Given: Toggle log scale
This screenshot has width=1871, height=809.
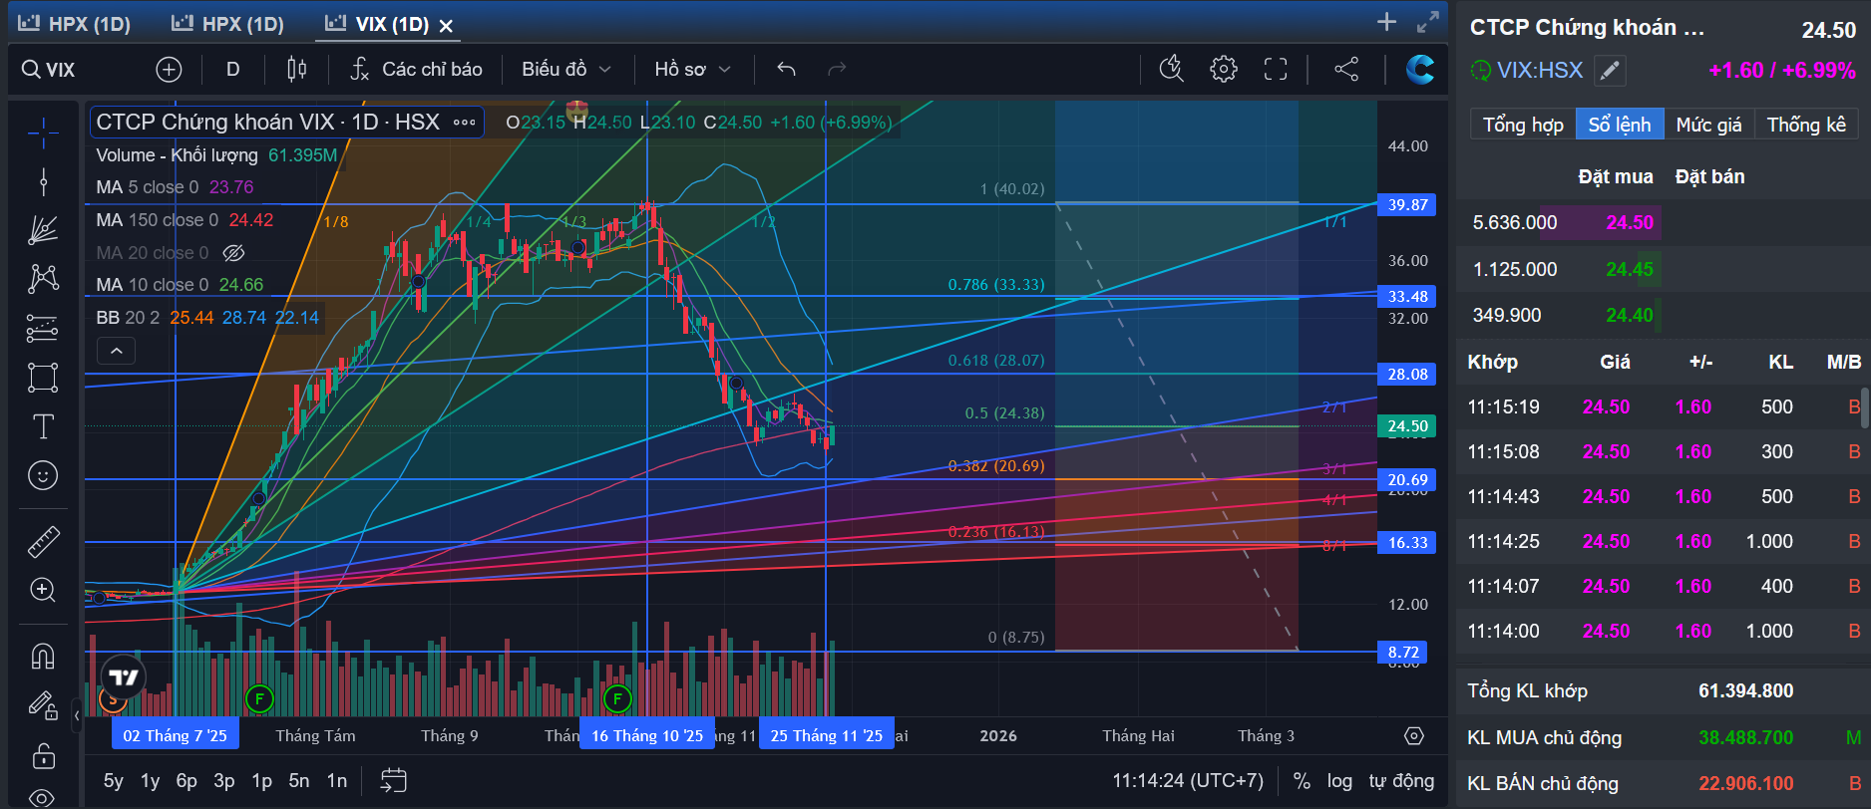Looking at the screenshot, I should 1339,781.
